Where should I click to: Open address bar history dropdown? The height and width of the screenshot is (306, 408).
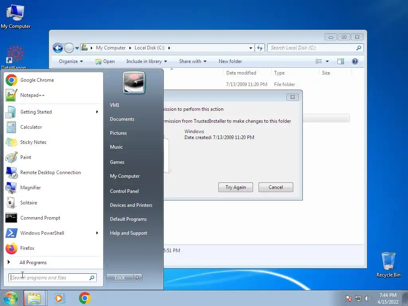click(251, 48)
